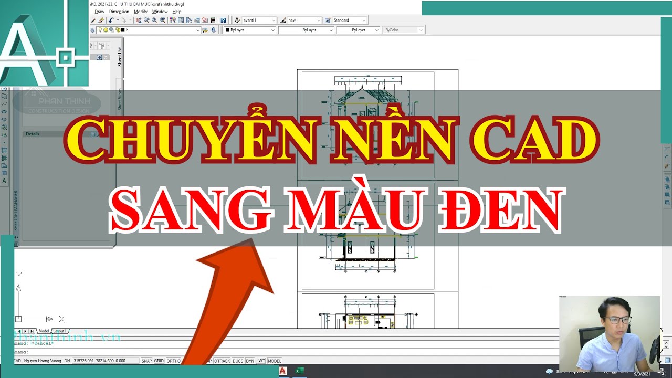This screenshot has height=378, width=672.
Task: Expand the layer list dropdown
Action: coord(198,30)
